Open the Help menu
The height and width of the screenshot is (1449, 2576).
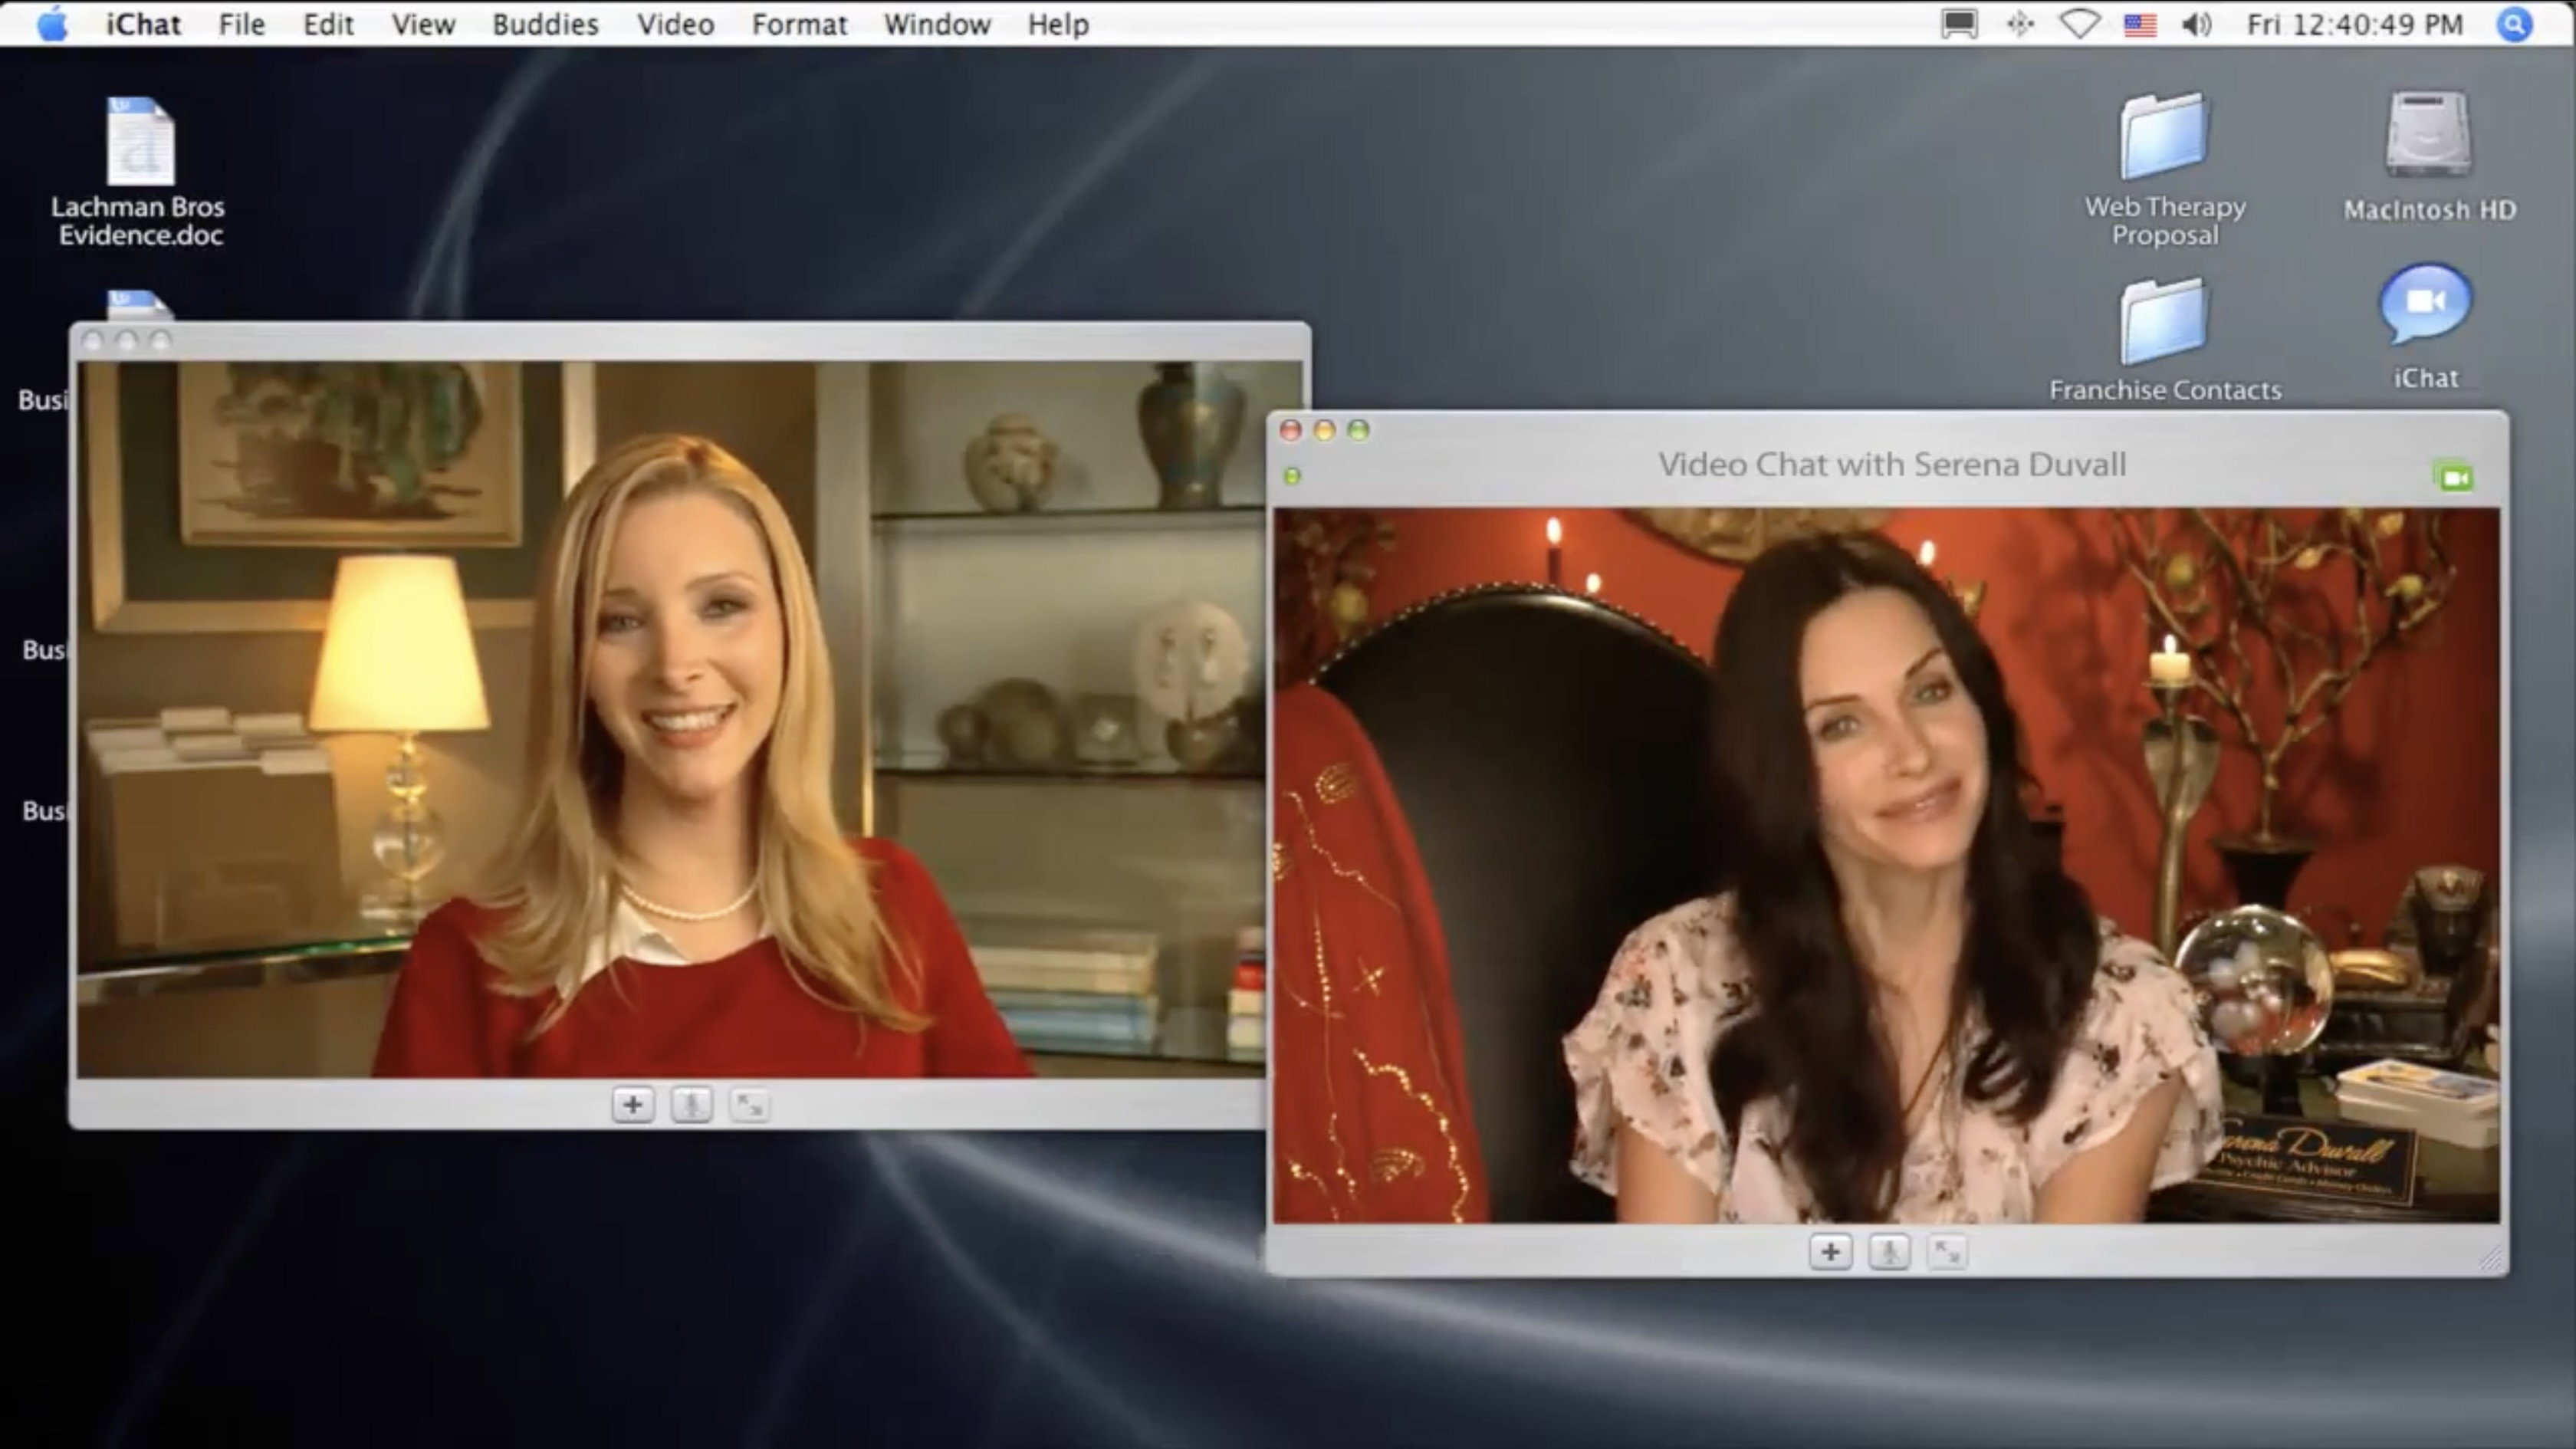click(1058, 24)
